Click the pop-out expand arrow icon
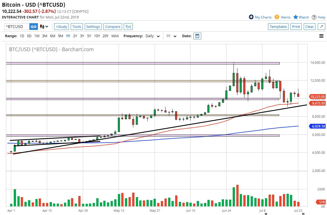This screenshot has width=327, height=215. click(x=321, y=26)
